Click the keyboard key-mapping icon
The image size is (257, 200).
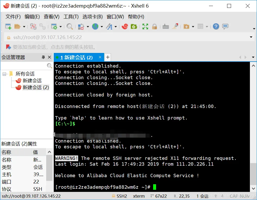(x=165, y=26)
